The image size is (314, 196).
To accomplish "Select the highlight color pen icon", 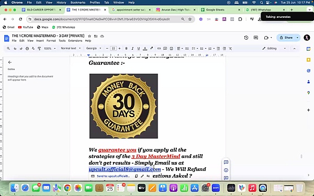I will point(152,49).
